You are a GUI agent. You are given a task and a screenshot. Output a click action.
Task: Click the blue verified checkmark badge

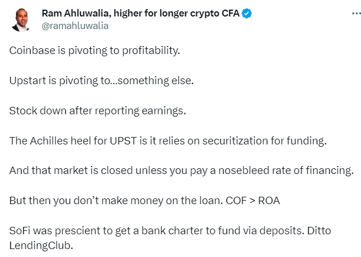click(x=246, y=14)
